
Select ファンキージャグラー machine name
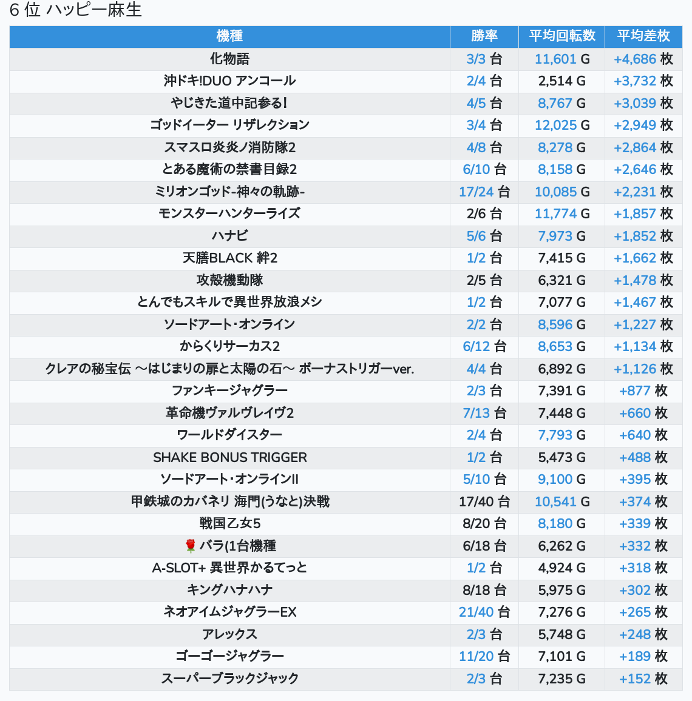[x=229, y=391]
